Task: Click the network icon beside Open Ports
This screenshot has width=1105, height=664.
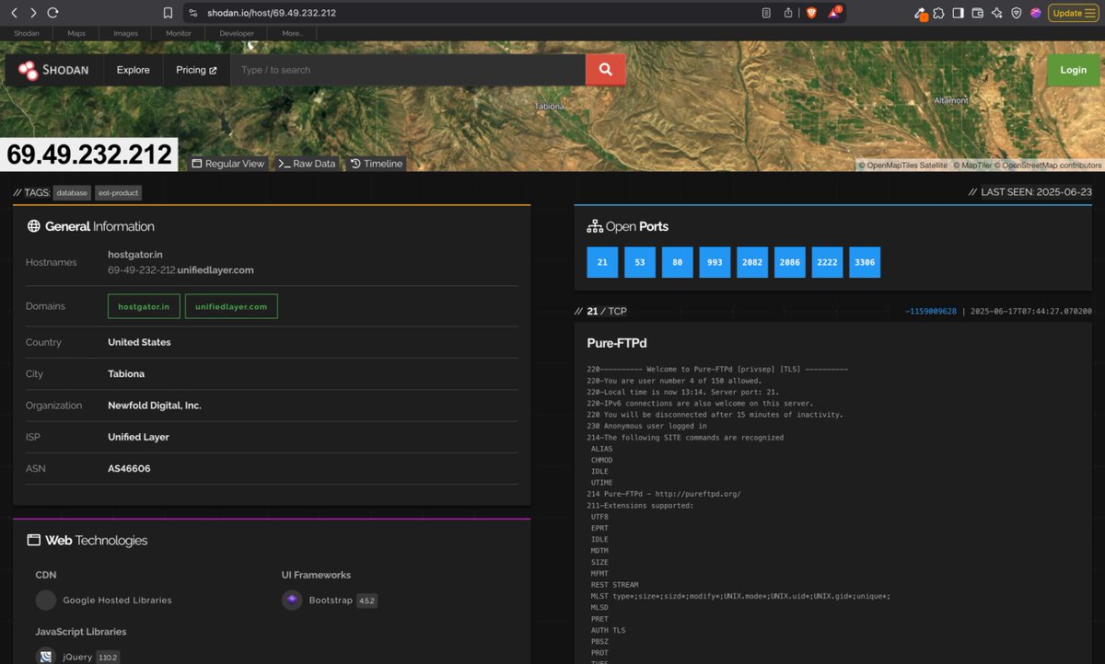Action: tap(594, 226)
